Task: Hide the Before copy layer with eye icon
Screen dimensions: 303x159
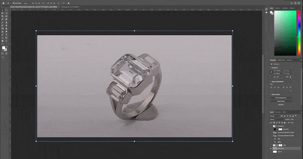Action: click(271, 149)
